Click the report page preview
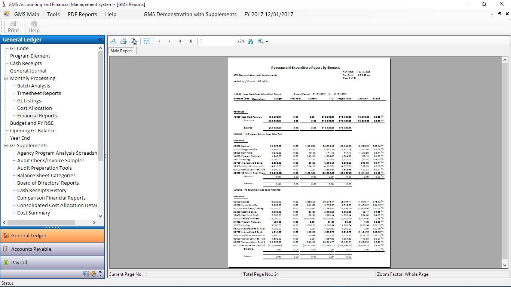This screenshot has height=287, width=511. pos(309,163)
